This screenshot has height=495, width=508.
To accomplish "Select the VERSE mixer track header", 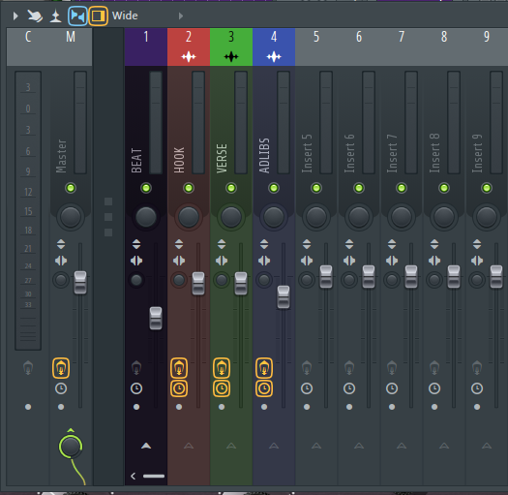I will pos(231,46).
